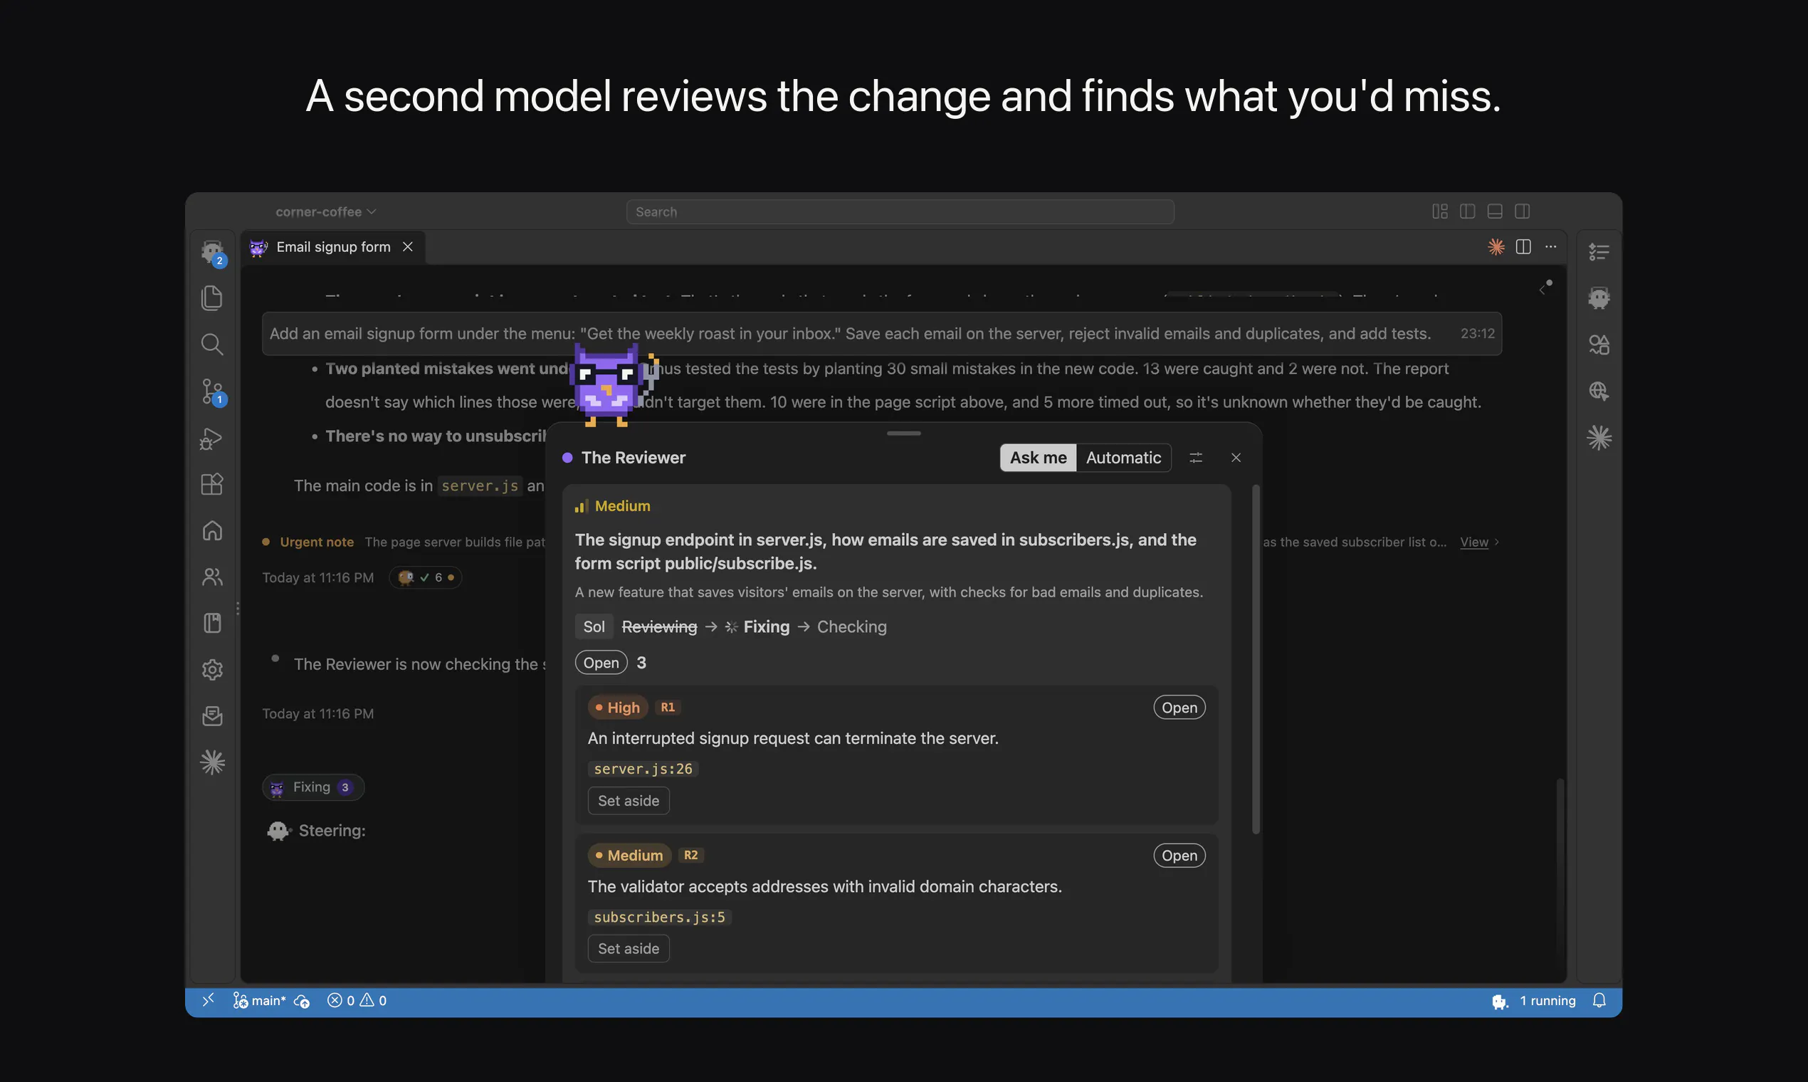Close the Email signup form tab
The height and width of the screenshot is (1082, 1808).
(408, 246)
